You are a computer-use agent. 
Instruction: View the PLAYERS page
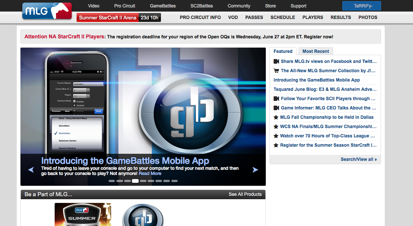[x=313, y=17]
